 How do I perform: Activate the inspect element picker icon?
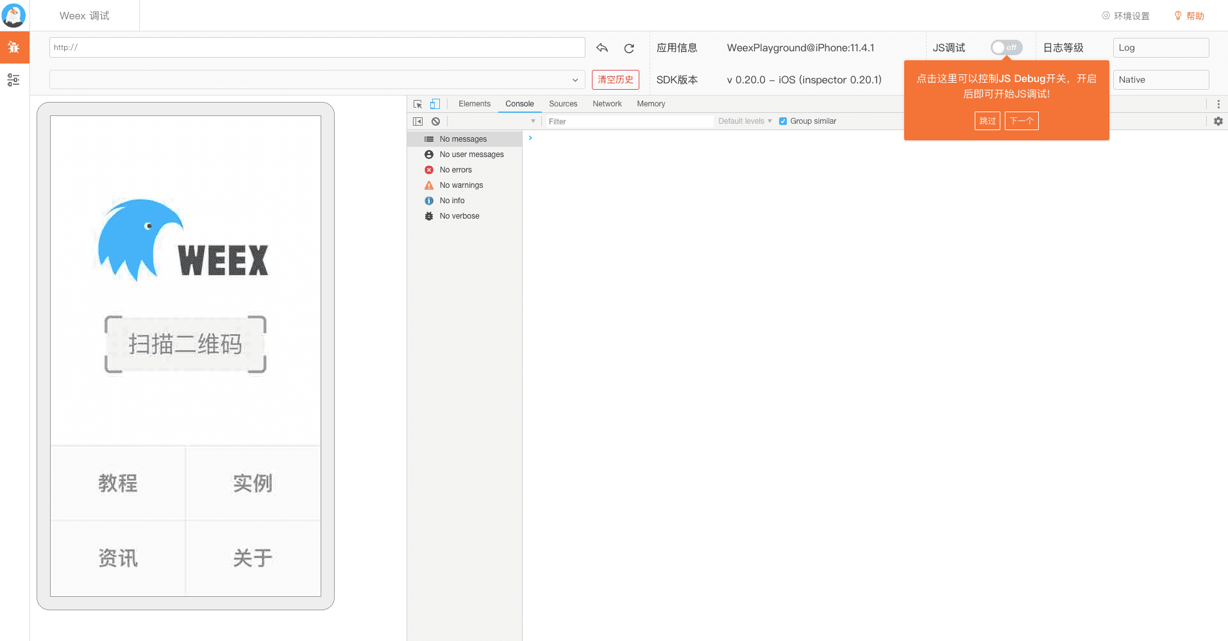[417, 104]
